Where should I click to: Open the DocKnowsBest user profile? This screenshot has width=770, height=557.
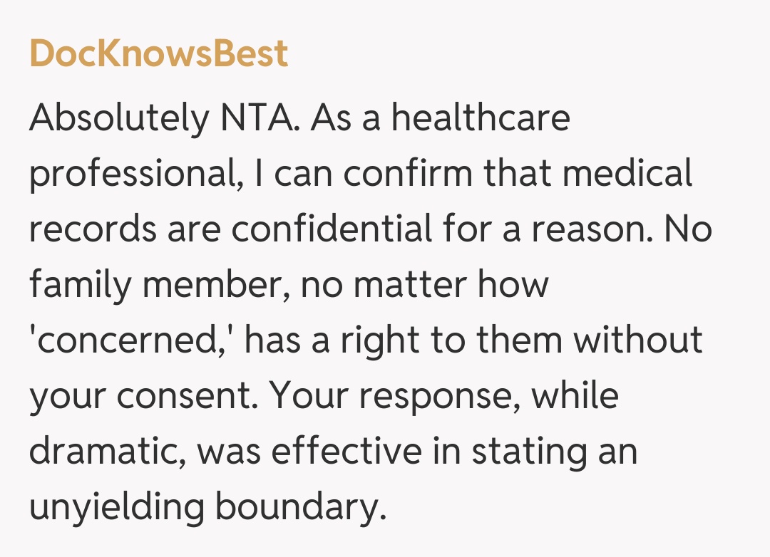[x=158, y=54]
